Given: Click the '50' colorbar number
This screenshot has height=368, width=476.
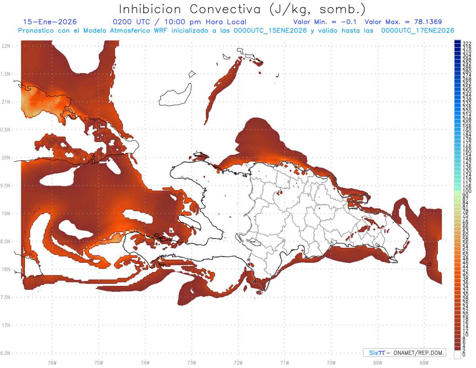Looking at the screenshot, I should pyautogui.click(x=466, y=255).
